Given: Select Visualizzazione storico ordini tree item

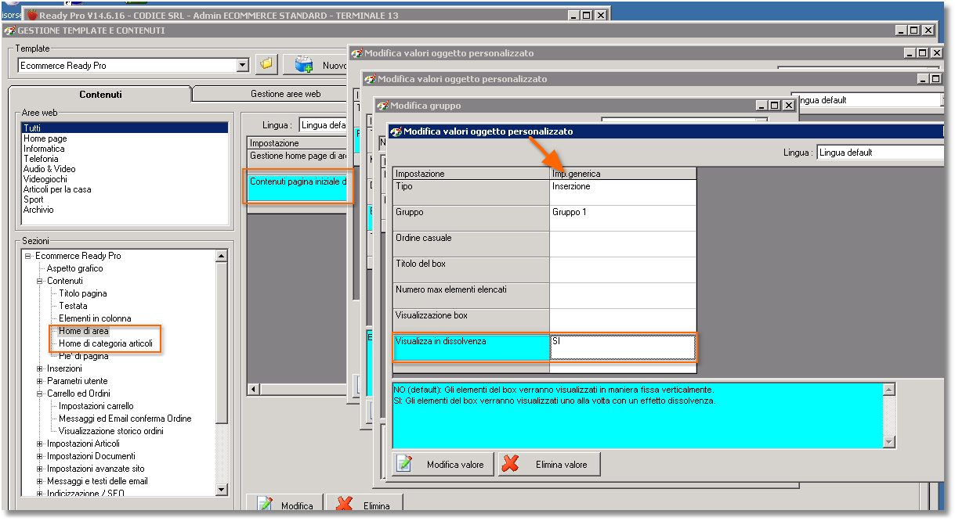Looking at the screenshot, I should click(111, 431).
